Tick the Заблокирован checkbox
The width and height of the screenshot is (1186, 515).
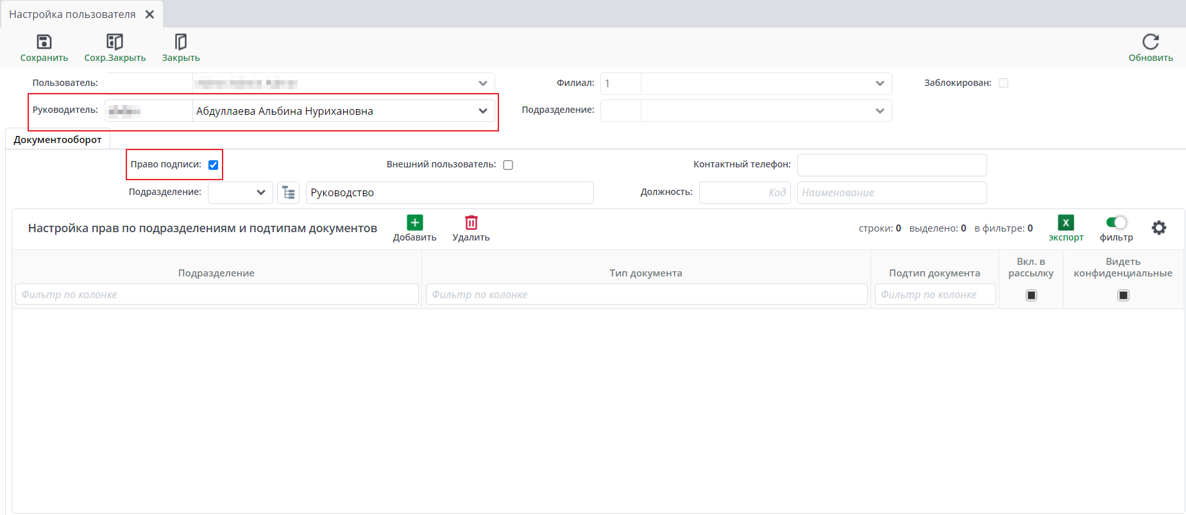click(x=1003, y=83)
